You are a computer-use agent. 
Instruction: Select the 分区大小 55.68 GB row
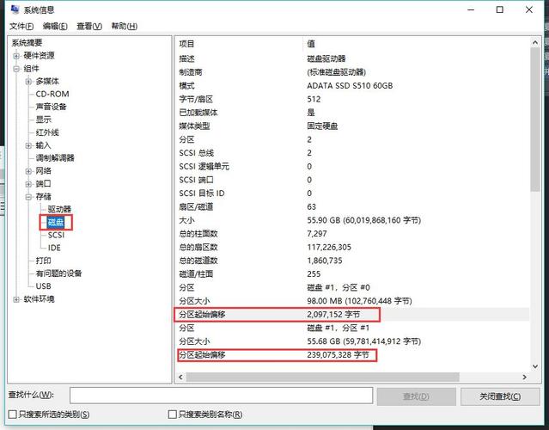[352, 341]
